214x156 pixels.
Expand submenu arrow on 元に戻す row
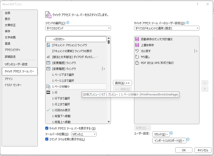coord(196,51)
